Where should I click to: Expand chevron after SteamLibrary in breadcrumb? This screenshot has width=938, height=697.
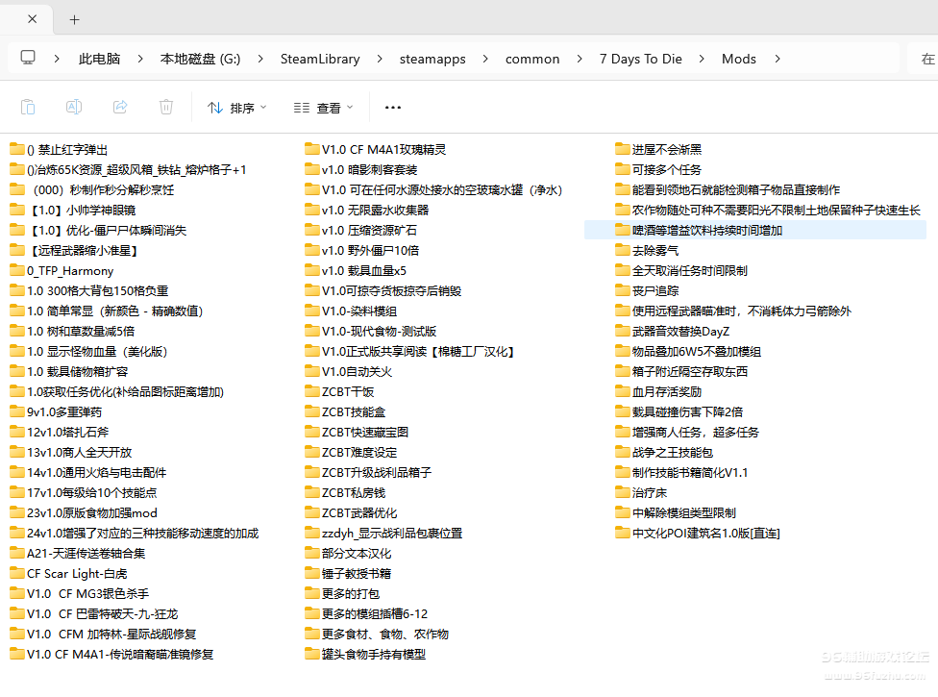tap(380, 59)
